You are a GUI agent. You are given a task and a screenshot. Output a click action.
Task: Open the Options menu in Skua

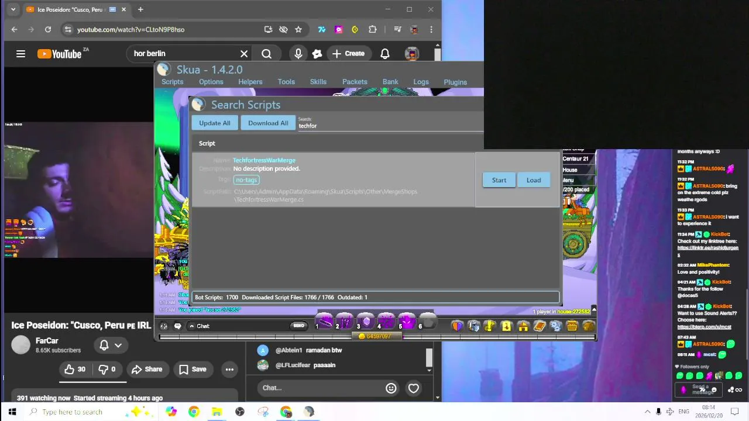coord(211,82)
